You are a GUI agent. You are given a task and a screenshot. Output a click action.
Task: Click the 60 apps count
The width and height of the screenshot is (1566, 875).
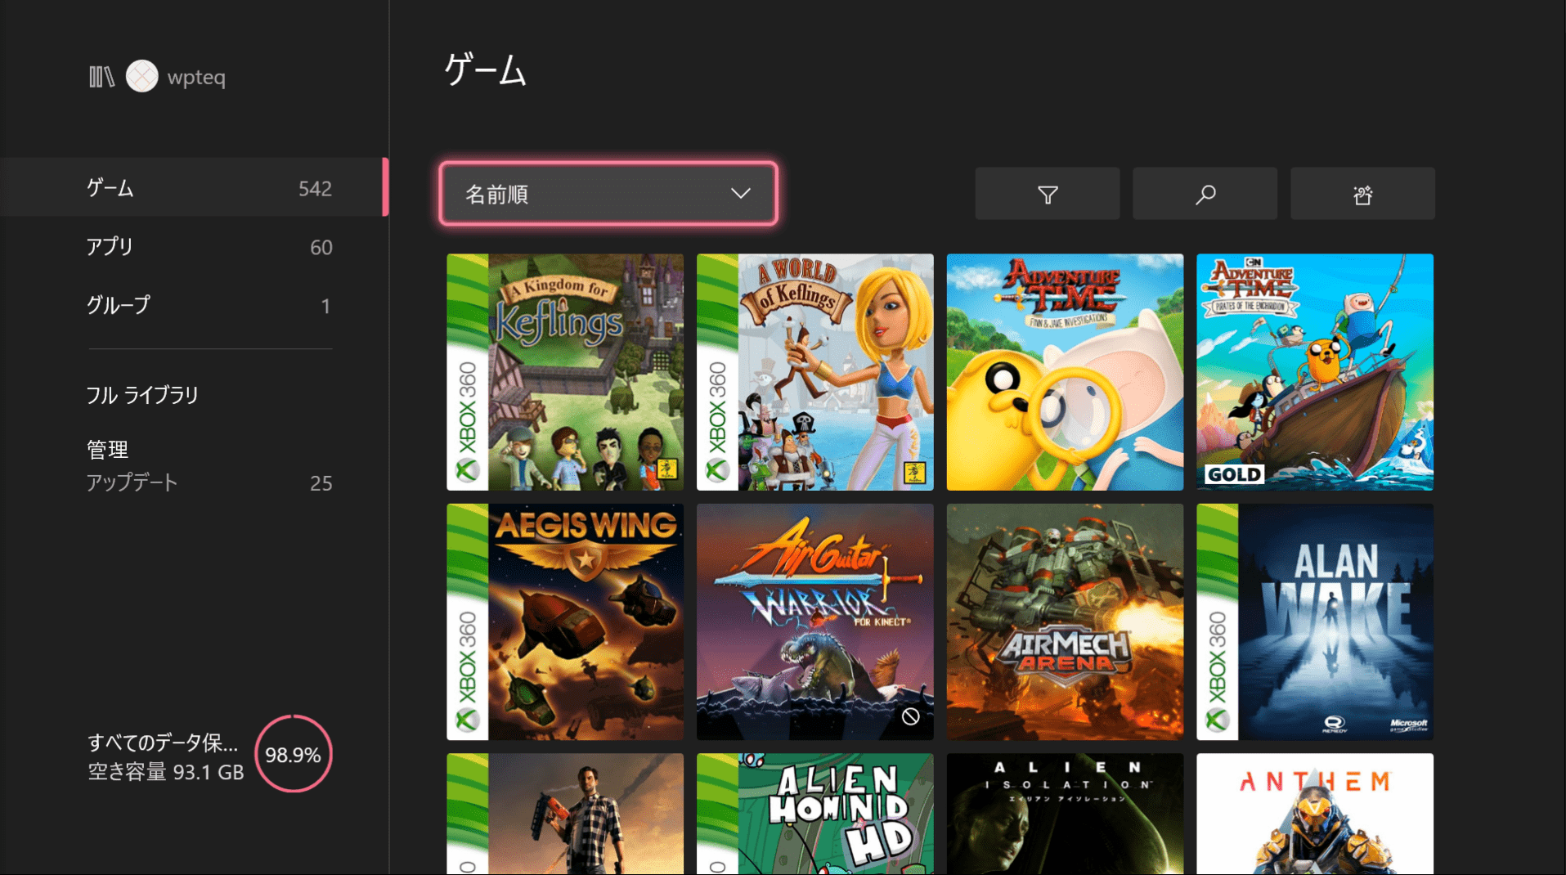click(321, 248)
